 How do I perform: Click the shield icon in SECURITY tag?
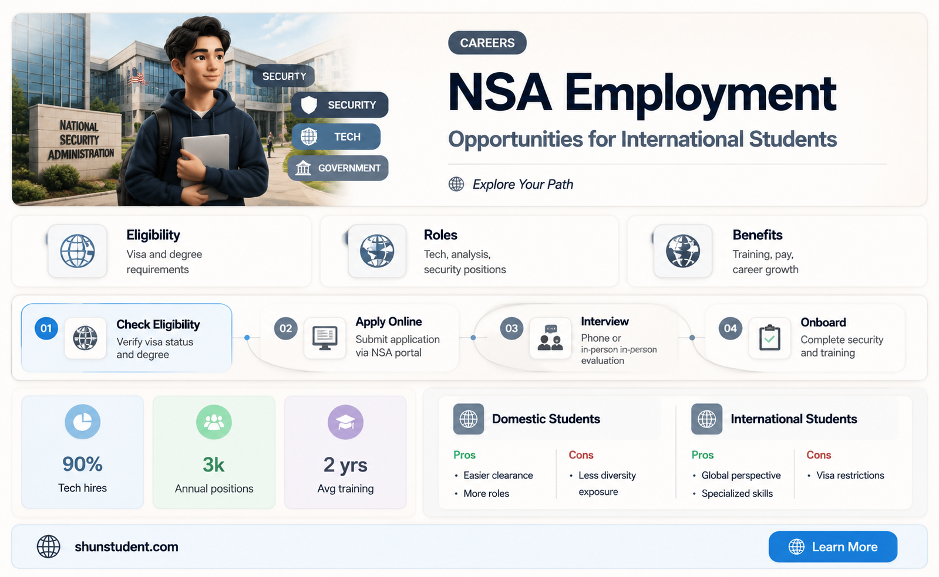click(309, 105)
